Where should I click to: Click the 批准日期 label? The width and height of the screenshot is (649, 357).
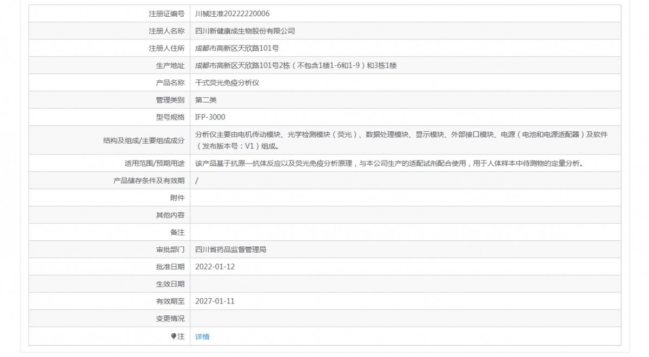point(170,267)
